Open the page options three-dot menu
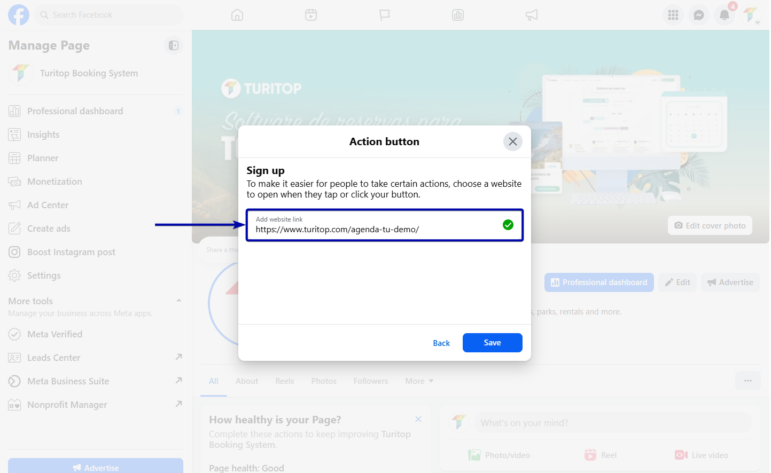 (x=748, y=381)
